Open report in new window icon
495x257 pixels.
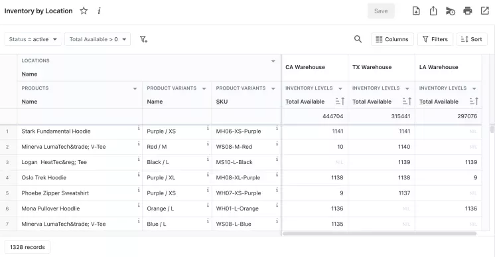pyautogui.click(x=484, y=11)
